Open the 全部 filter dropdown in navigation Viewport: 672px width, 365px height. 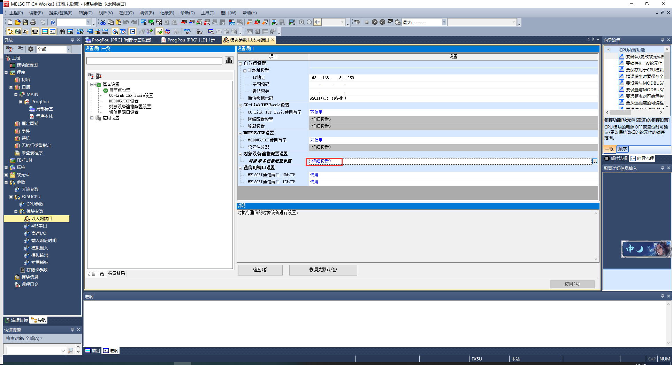pos(68,49)
